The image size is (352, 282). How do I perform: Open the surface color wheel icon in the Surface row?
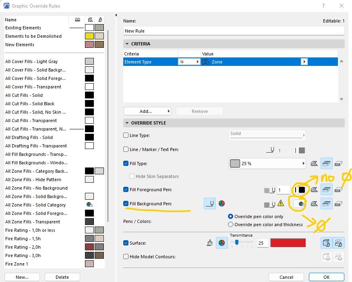[x=222, y=243]
